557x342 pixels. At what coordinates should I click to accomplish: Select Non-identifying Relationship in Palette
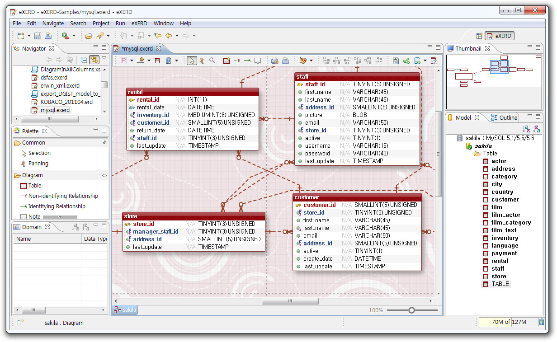(59, 196)
